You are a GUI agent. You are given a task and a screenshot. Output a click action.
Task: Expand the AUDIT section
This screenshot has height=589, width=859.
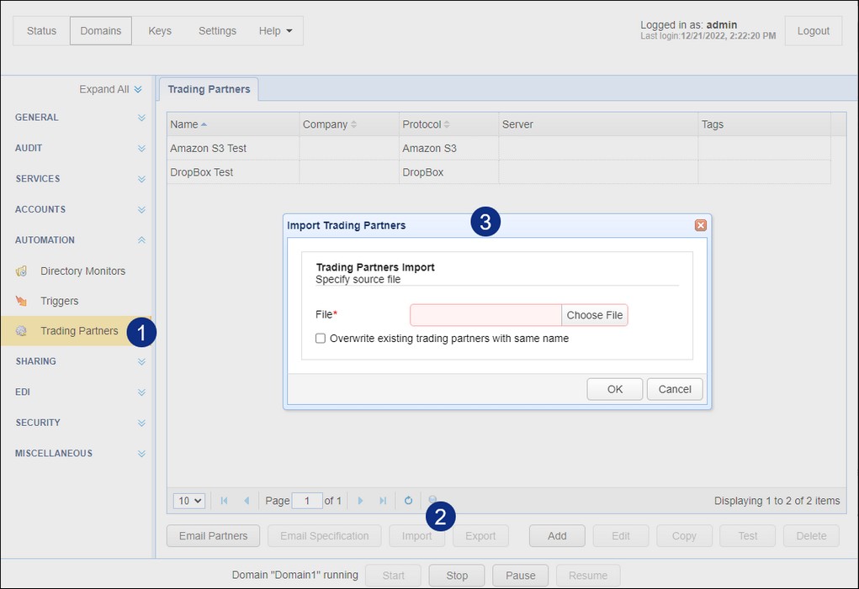click(141, 148)
